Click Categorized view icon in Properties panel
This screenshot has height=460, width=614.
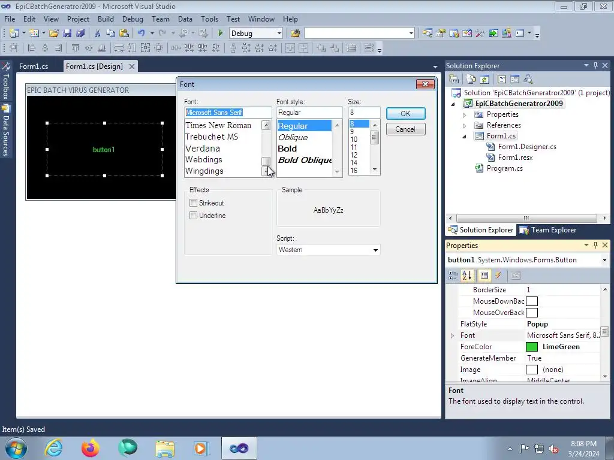coord(453,276)
